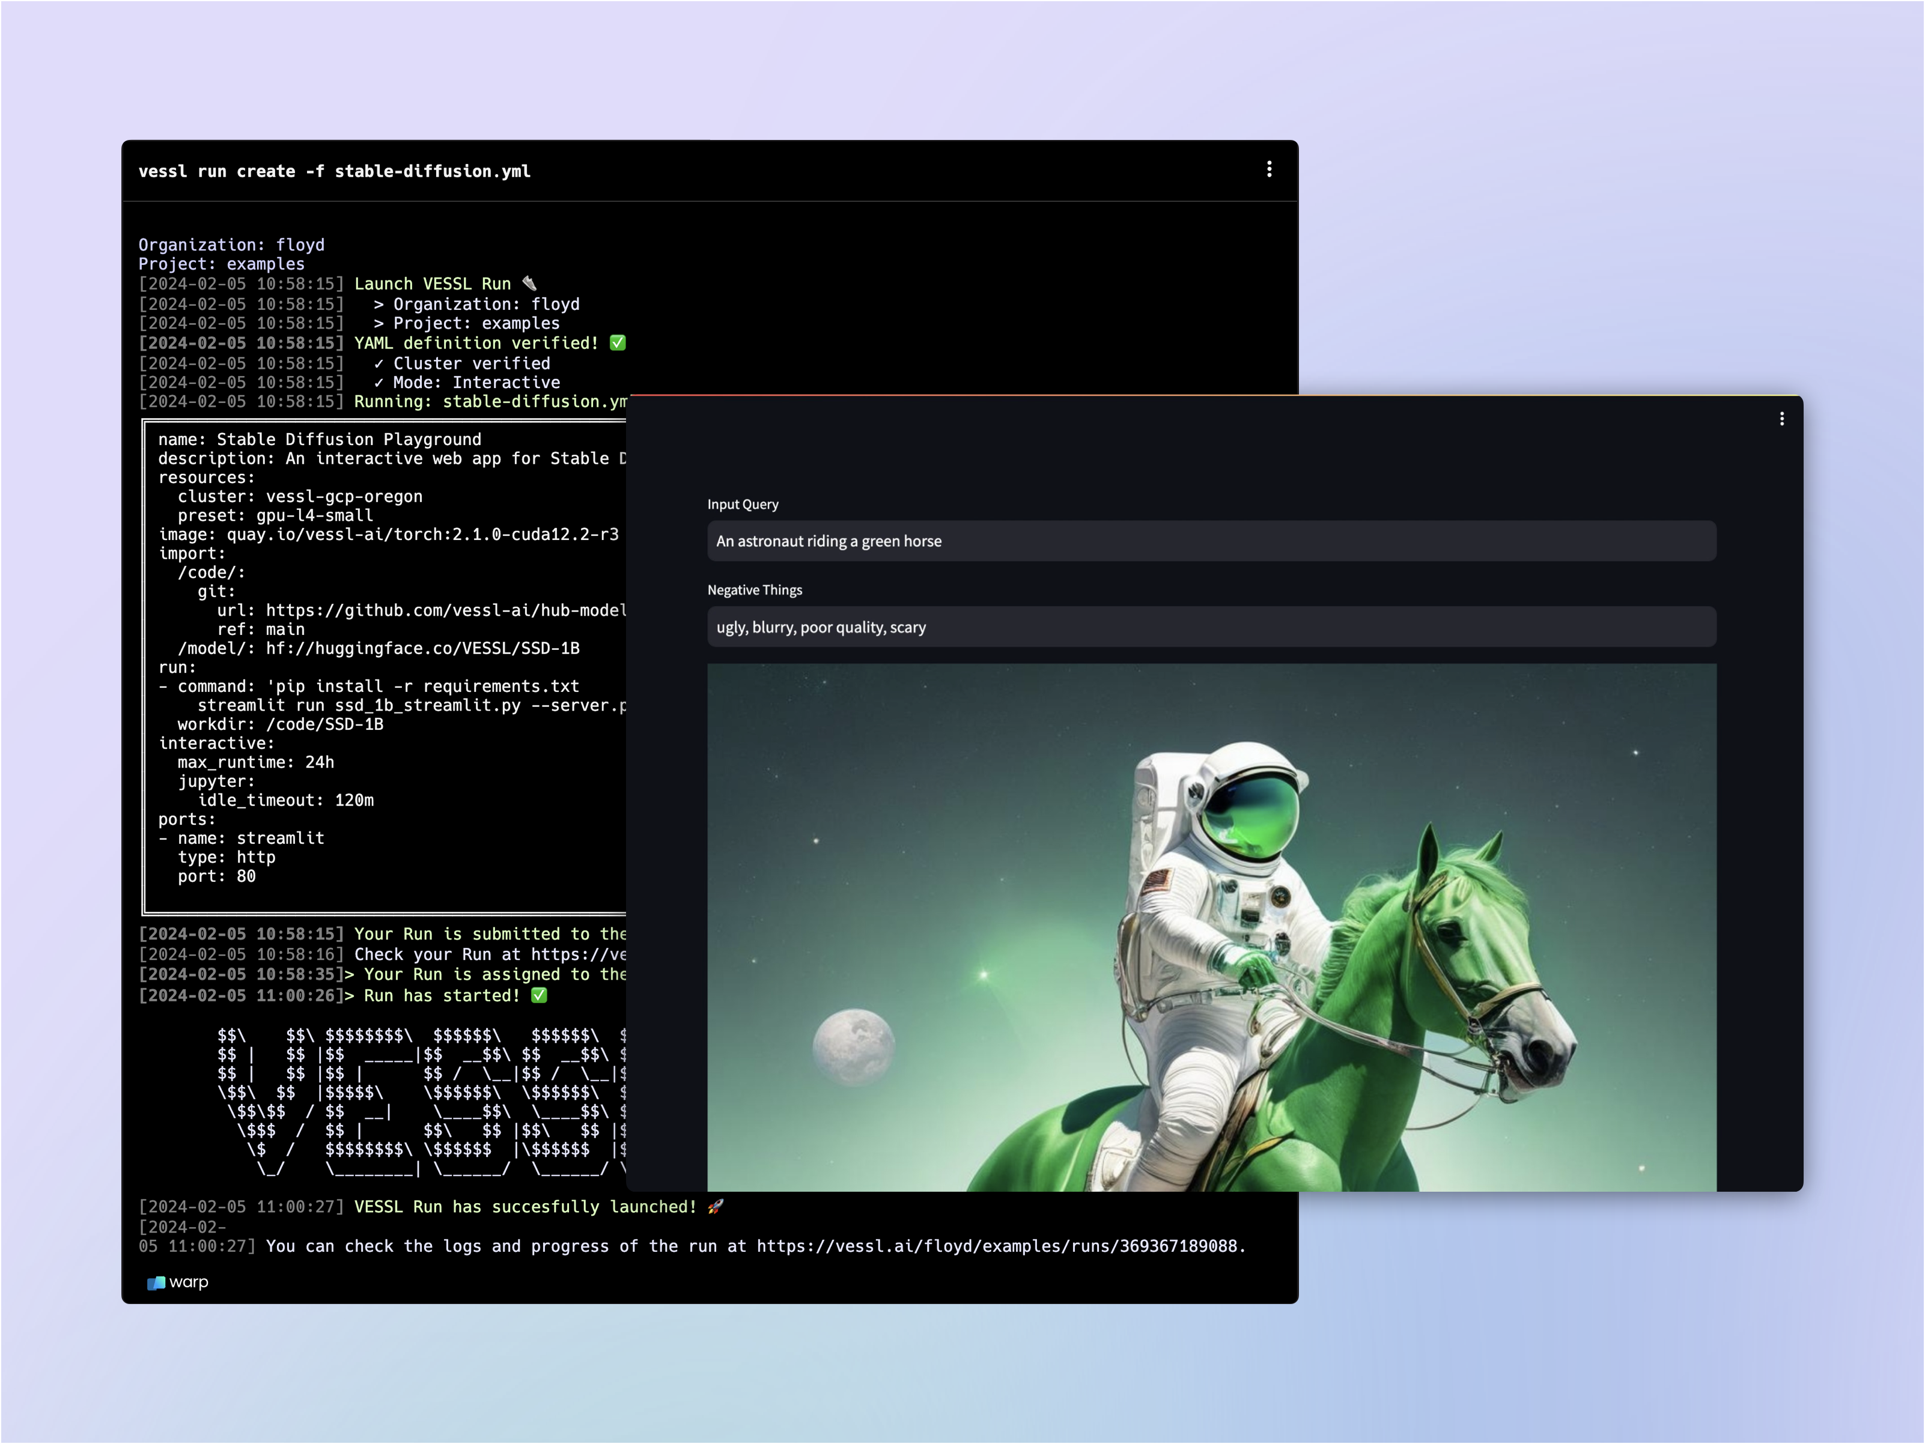Click the rocket emoji after succesfully launched
This screenshot has width=1925, height=1444.
[716, 1207]
